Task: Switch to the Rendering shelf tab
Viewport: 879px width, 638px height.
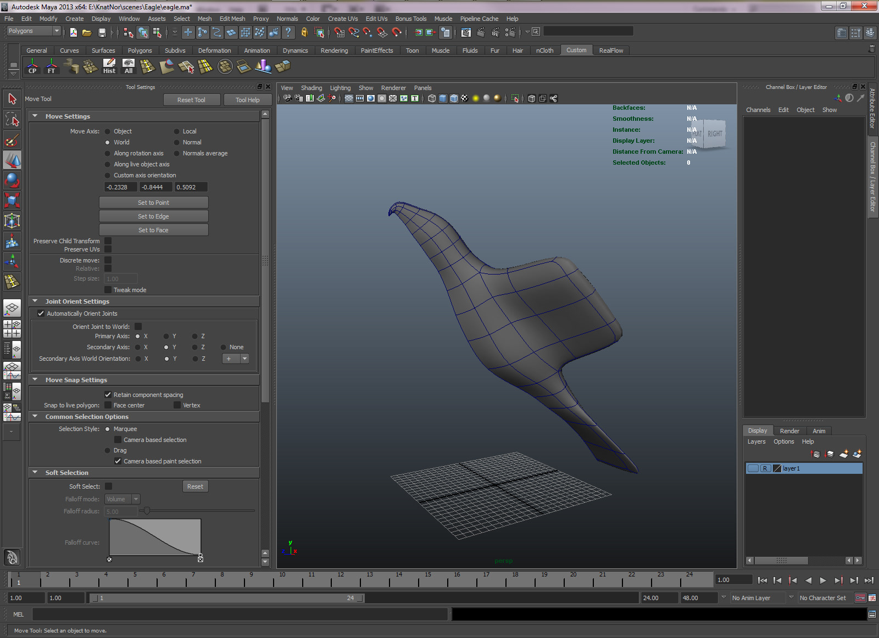Action: pos(334,51)
